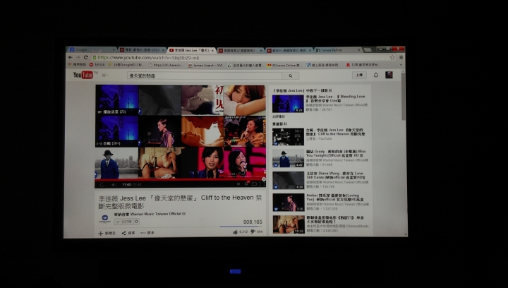The width and height of the screenshot is (508, 288).
Task: Switch to the second browser tab
Action: [142, 50]
